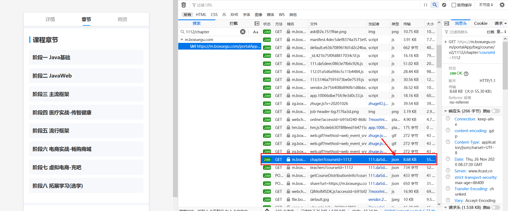Click help icon next to 200 OK status
This screenshot has width=508, height=211.
click(x=466, y=74)
